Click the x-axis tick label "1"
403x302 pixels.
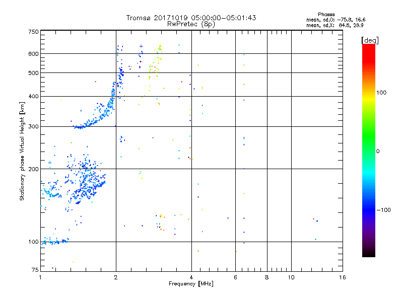(x=40, y=277)
